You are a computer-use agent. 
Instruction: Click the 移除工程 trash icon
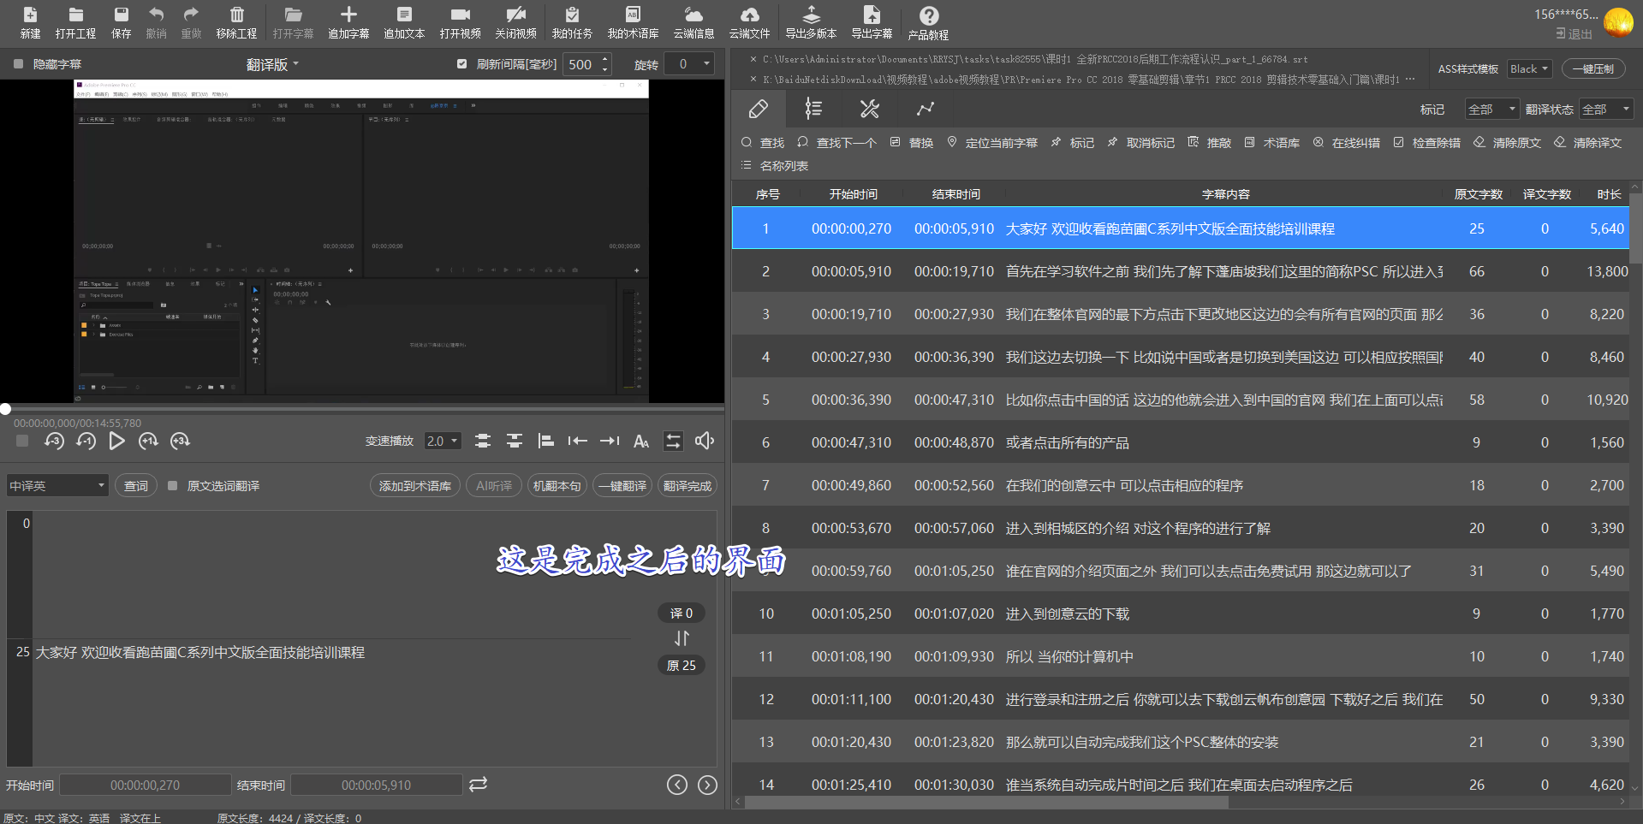pyautogui.click(x=237, y=23)
